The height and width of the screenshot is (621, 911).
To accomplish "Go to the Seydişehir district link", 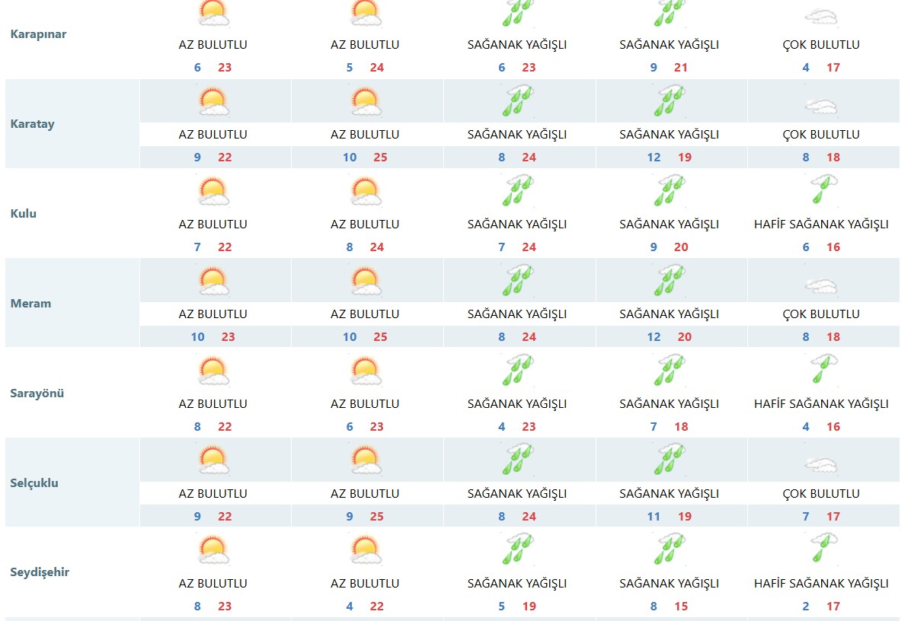I will (40, 572).
